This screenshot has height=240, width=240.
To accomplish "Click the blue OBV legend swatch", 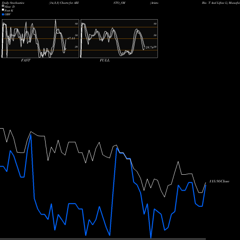I will [x=3, y=14].
